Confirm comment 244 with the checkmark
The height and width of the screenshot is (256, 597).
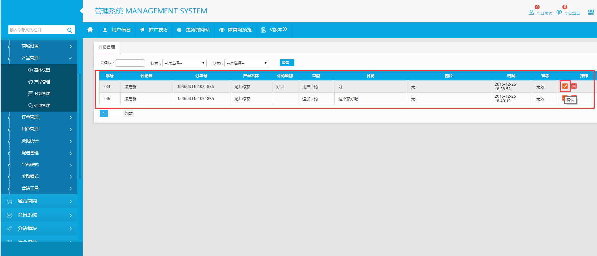point(565,86)
